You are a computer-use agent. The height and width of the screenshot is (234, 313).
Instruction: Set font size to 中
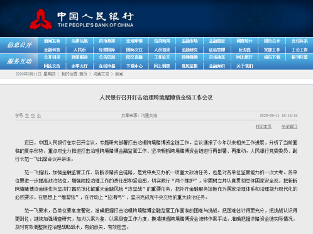33,116
